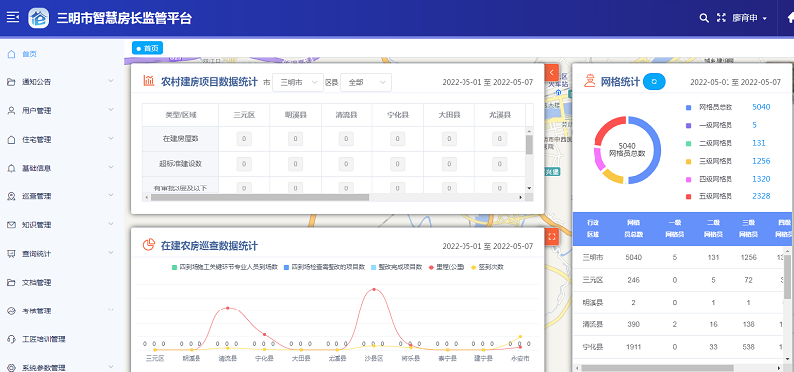Expand the 用户管理 menu chevron
Viewport: 794px width, 372px height.
[x=111, y=110]
